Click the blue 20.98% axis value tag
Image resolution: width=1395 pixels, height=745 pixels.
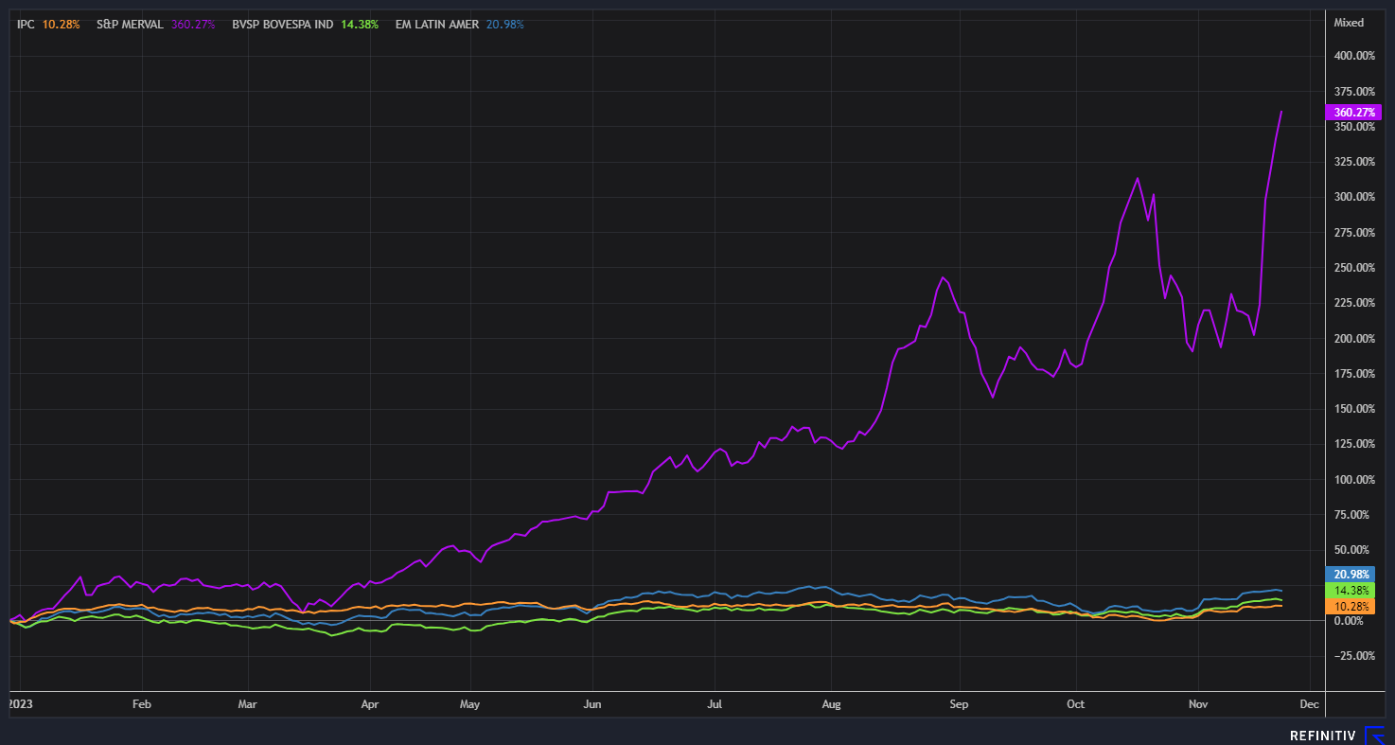1351,575
